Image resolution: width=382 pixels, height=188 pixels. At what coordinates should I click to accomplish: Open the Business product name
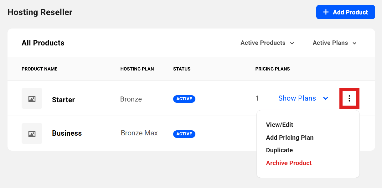coord(67,133)
